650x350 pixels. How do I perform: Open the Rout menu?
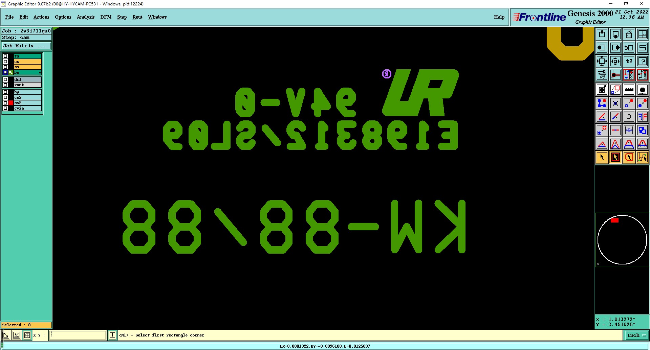coord(137,17)
